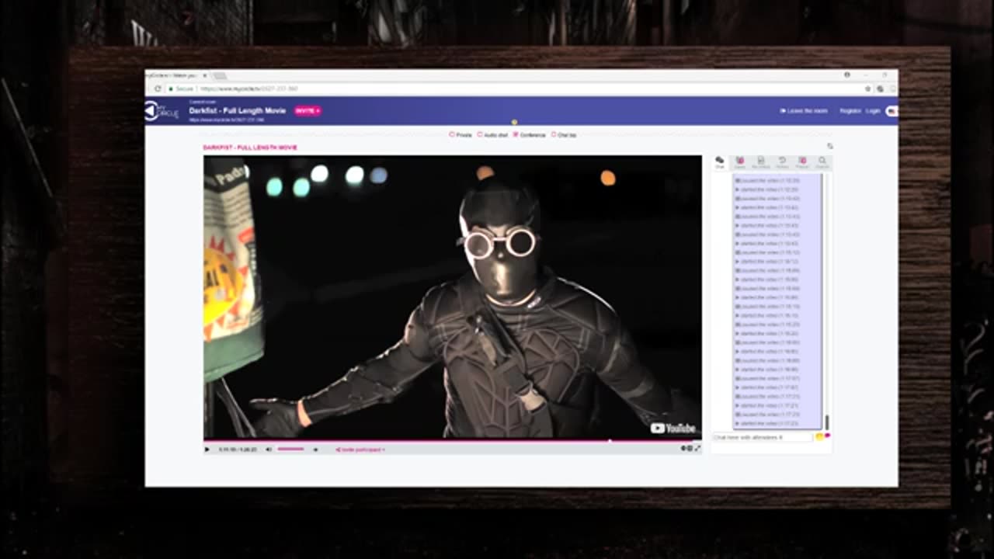Click the Secure padlock in address bar
The width and height of the screenshot is (994, 559).
point(171,89)
